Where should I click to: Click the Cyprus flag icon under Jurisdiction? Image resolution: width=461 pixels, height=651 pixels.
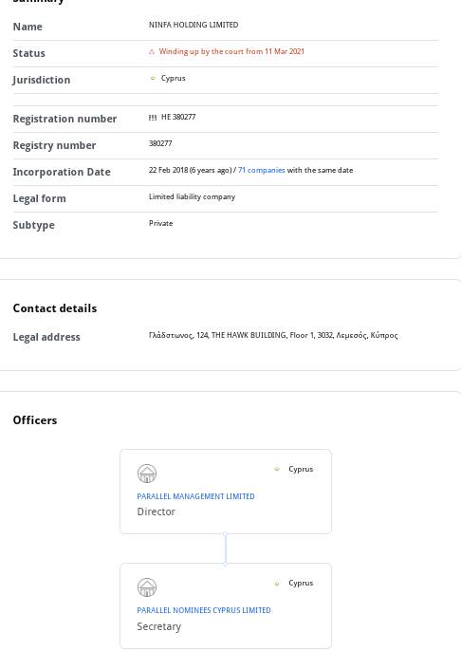coord(153,79)
